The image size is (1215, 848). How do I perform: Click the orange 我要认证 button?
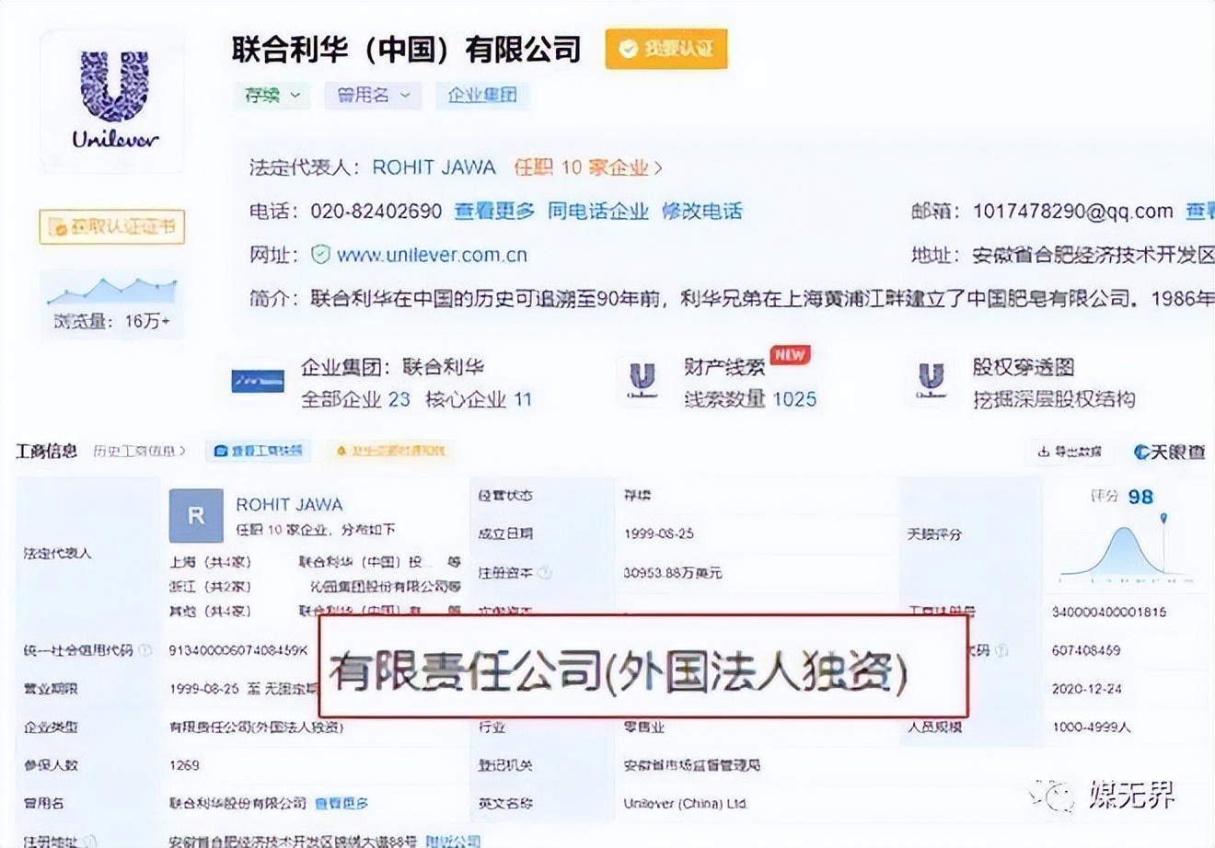[665, 49]
